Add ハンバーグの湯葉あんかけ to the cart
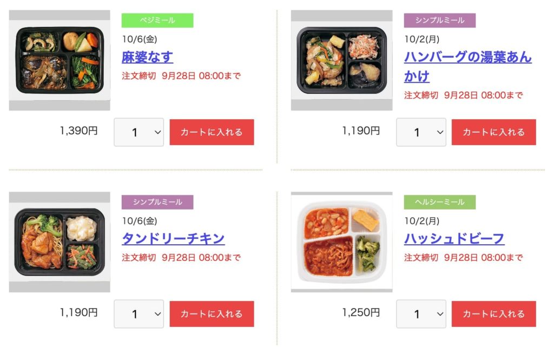This screenshot has height=347, width=554. point(494,132)
